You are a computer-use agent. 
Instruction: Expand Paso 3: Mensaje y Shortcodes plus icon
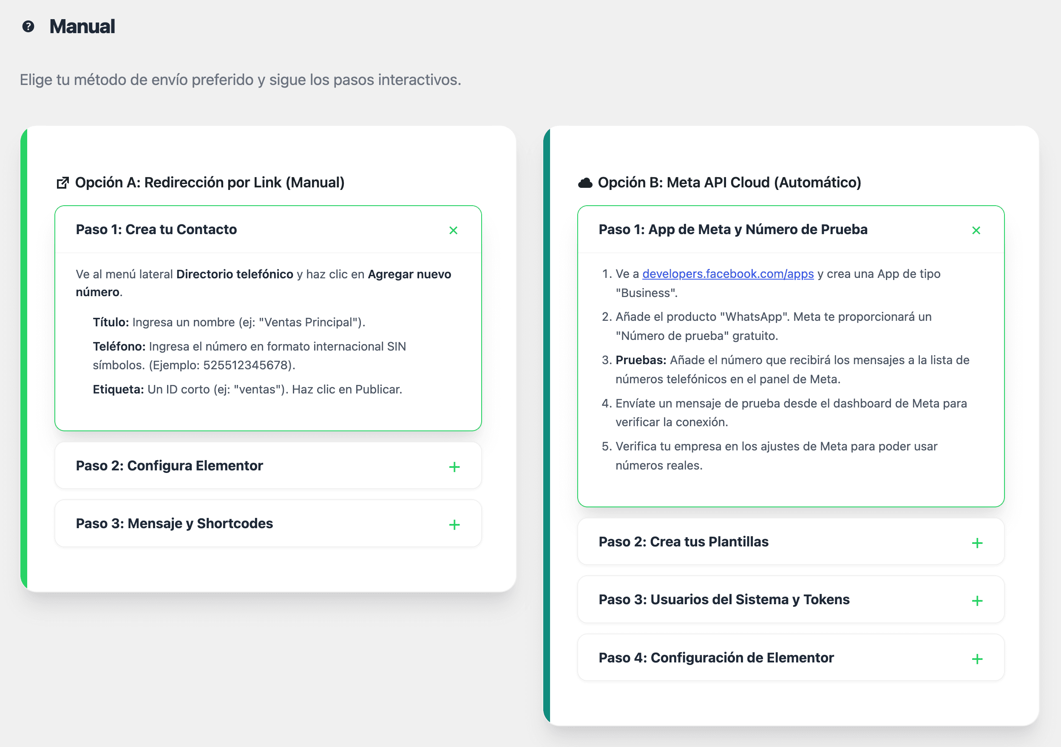(x=454, y=524)
